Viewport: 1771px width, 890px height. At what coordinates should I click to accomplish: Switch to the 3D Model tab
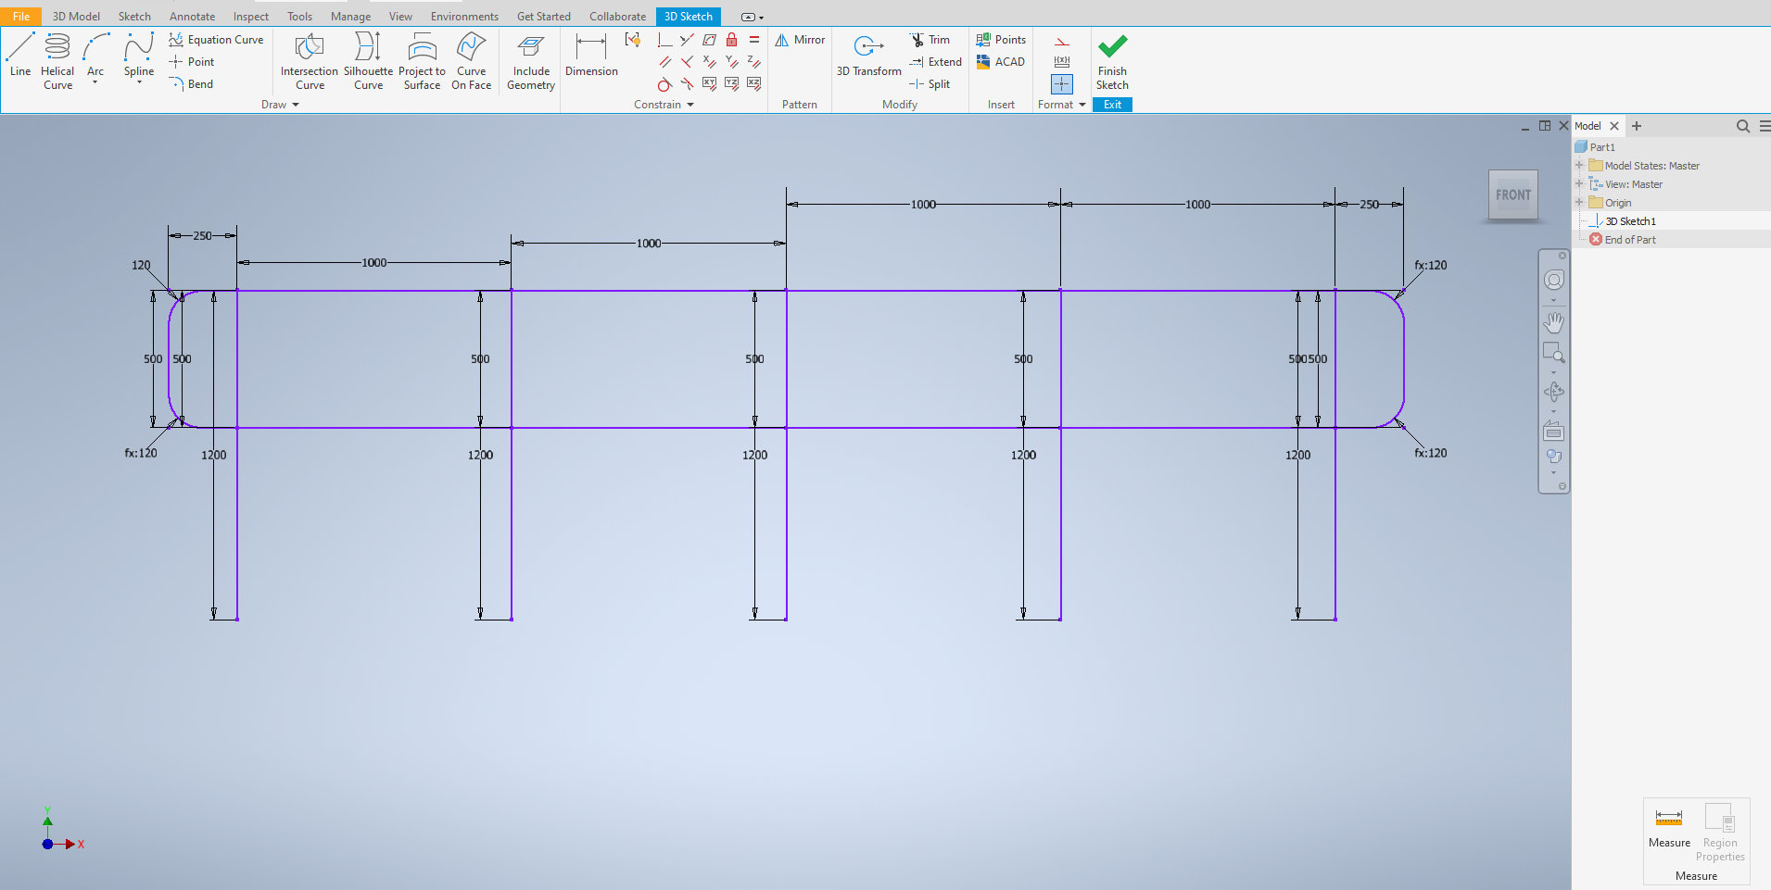(x=76, y=17)
